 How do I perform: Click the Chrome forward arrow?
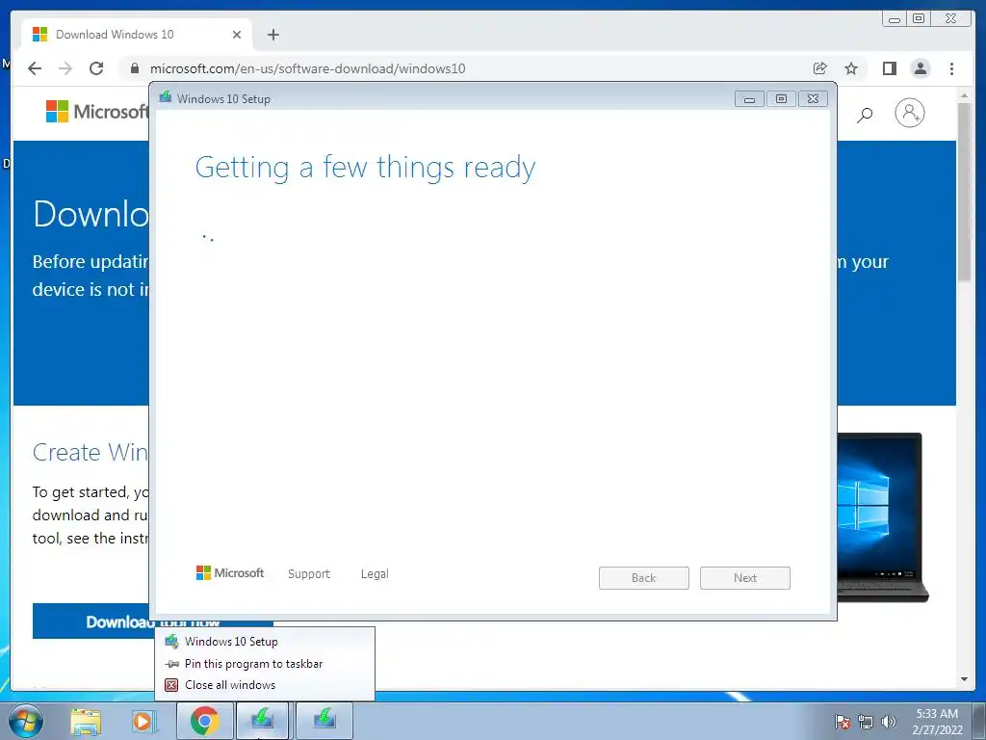65,68
